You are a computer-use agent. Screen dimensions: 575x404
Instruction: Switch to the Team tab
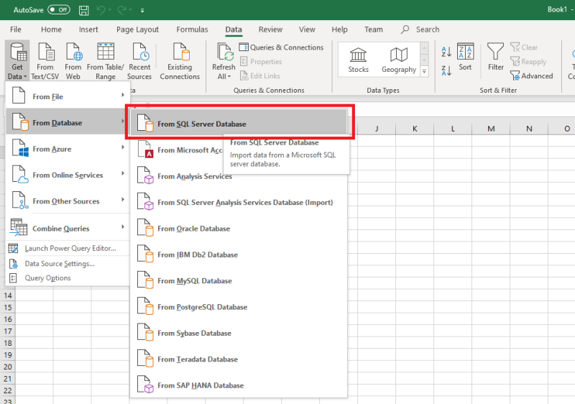click(373, 29)
